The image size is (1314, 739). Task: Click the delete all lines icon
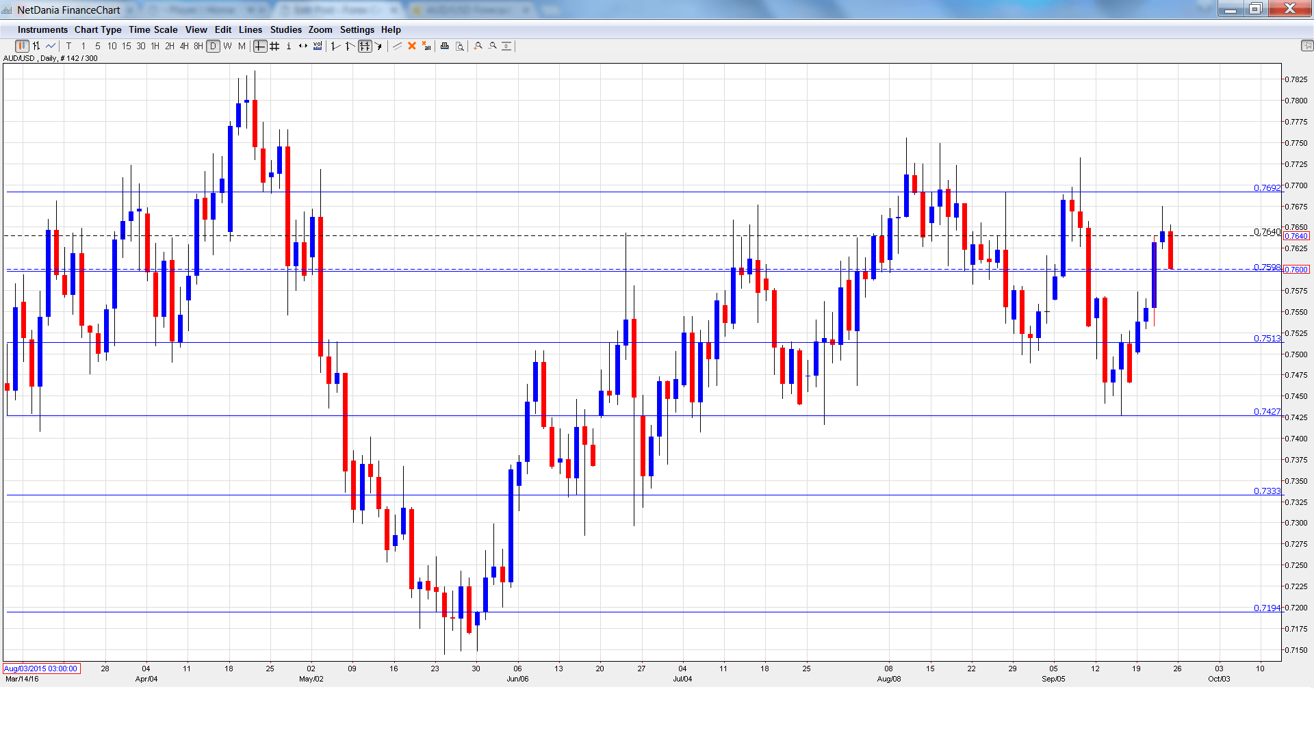(426, 46)
